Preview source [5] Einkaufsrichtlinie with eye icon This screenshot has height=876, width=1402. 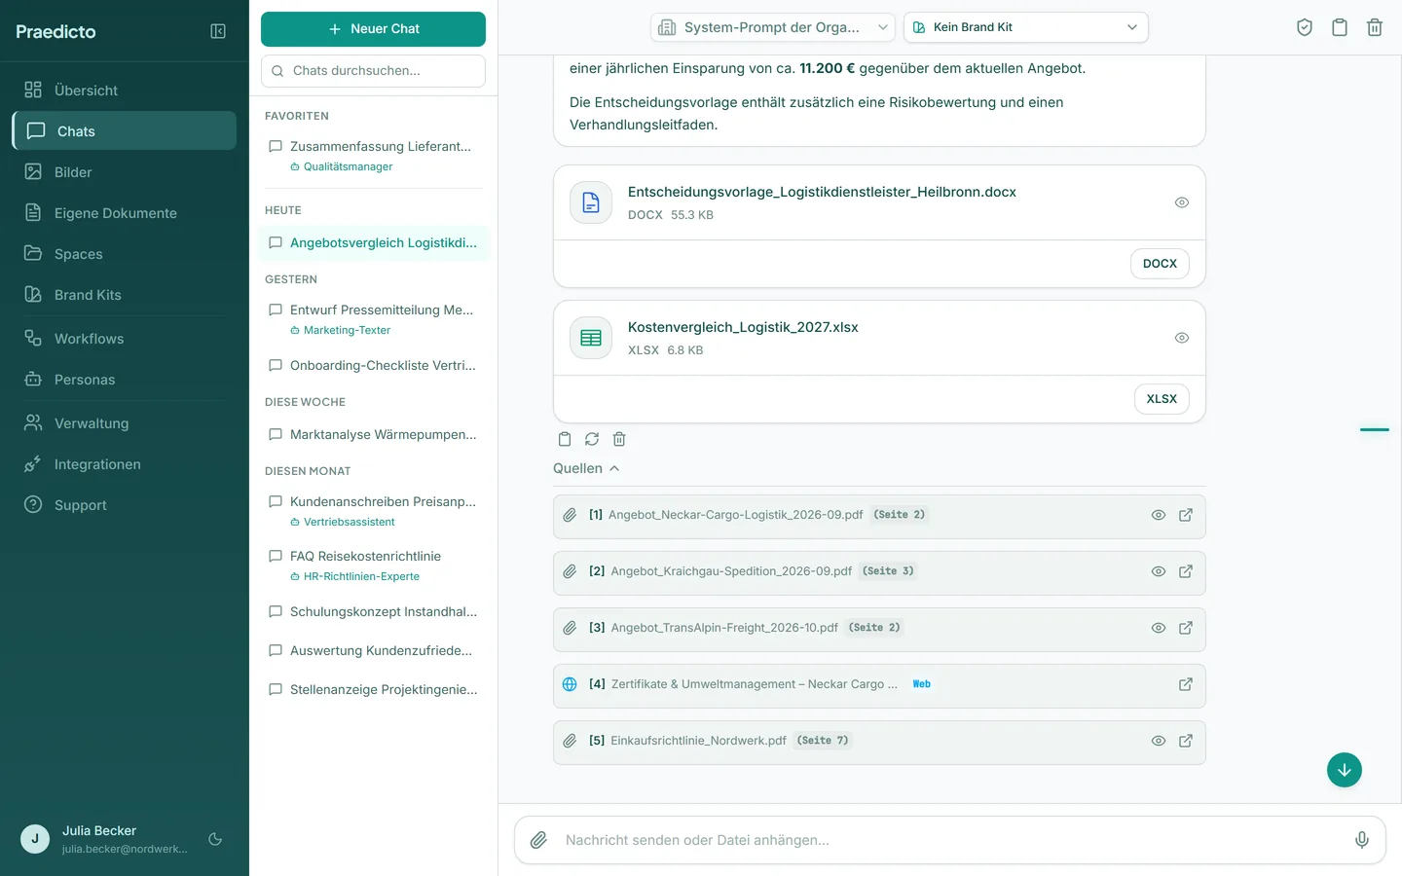click(1159, 741)
